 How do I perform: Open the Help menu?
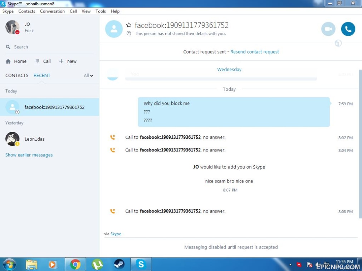(x=115, y=11)
